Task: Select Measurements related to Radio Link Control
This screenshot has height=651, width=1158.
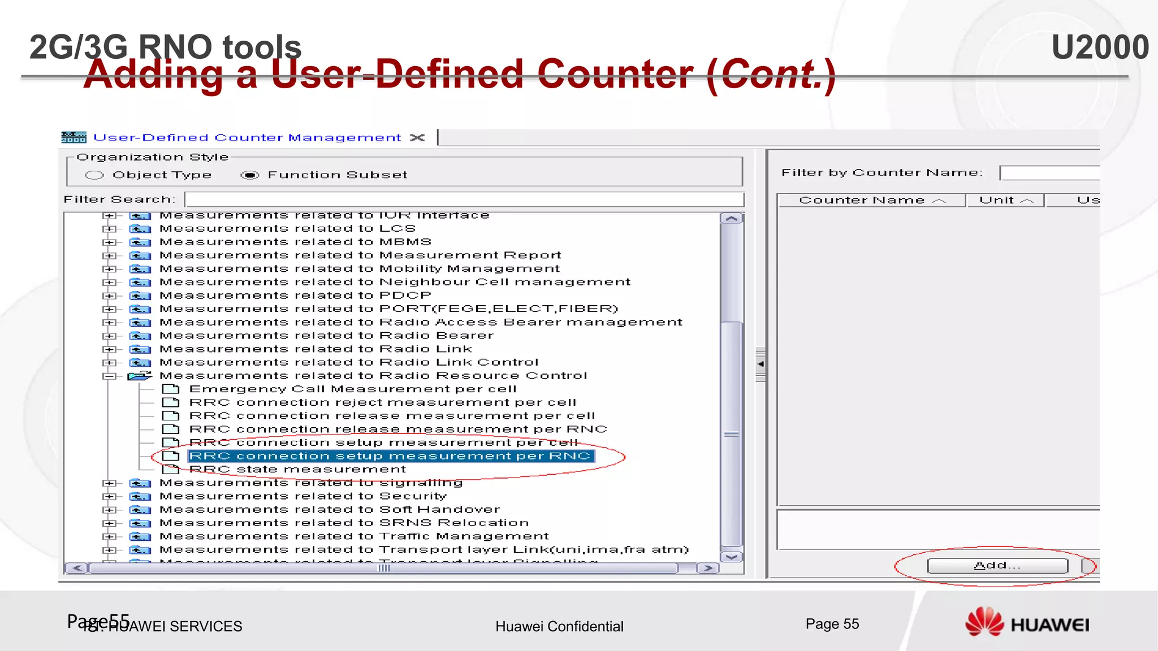Action: coord(349,363)
